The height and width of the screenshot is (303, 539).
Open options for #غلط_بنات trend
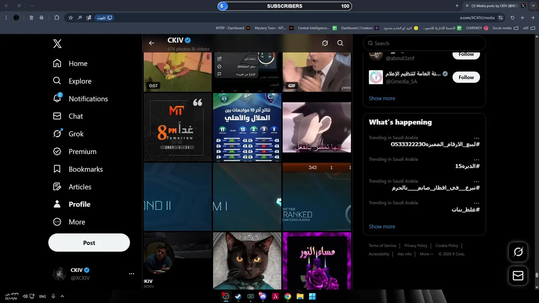coord(476,203)
